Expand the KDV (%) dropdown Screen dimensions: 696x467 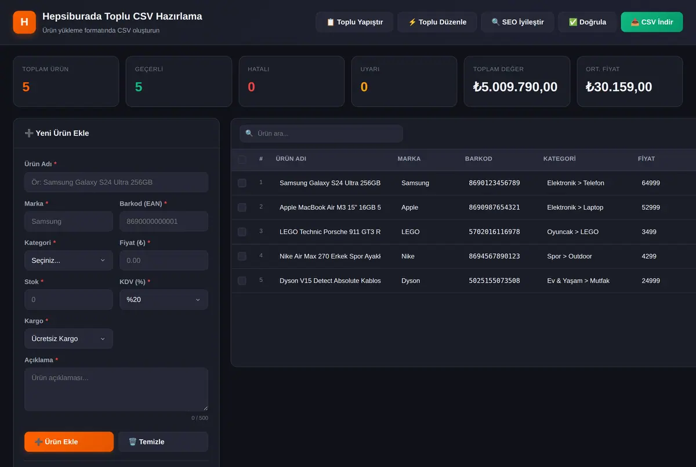point(164,300)
